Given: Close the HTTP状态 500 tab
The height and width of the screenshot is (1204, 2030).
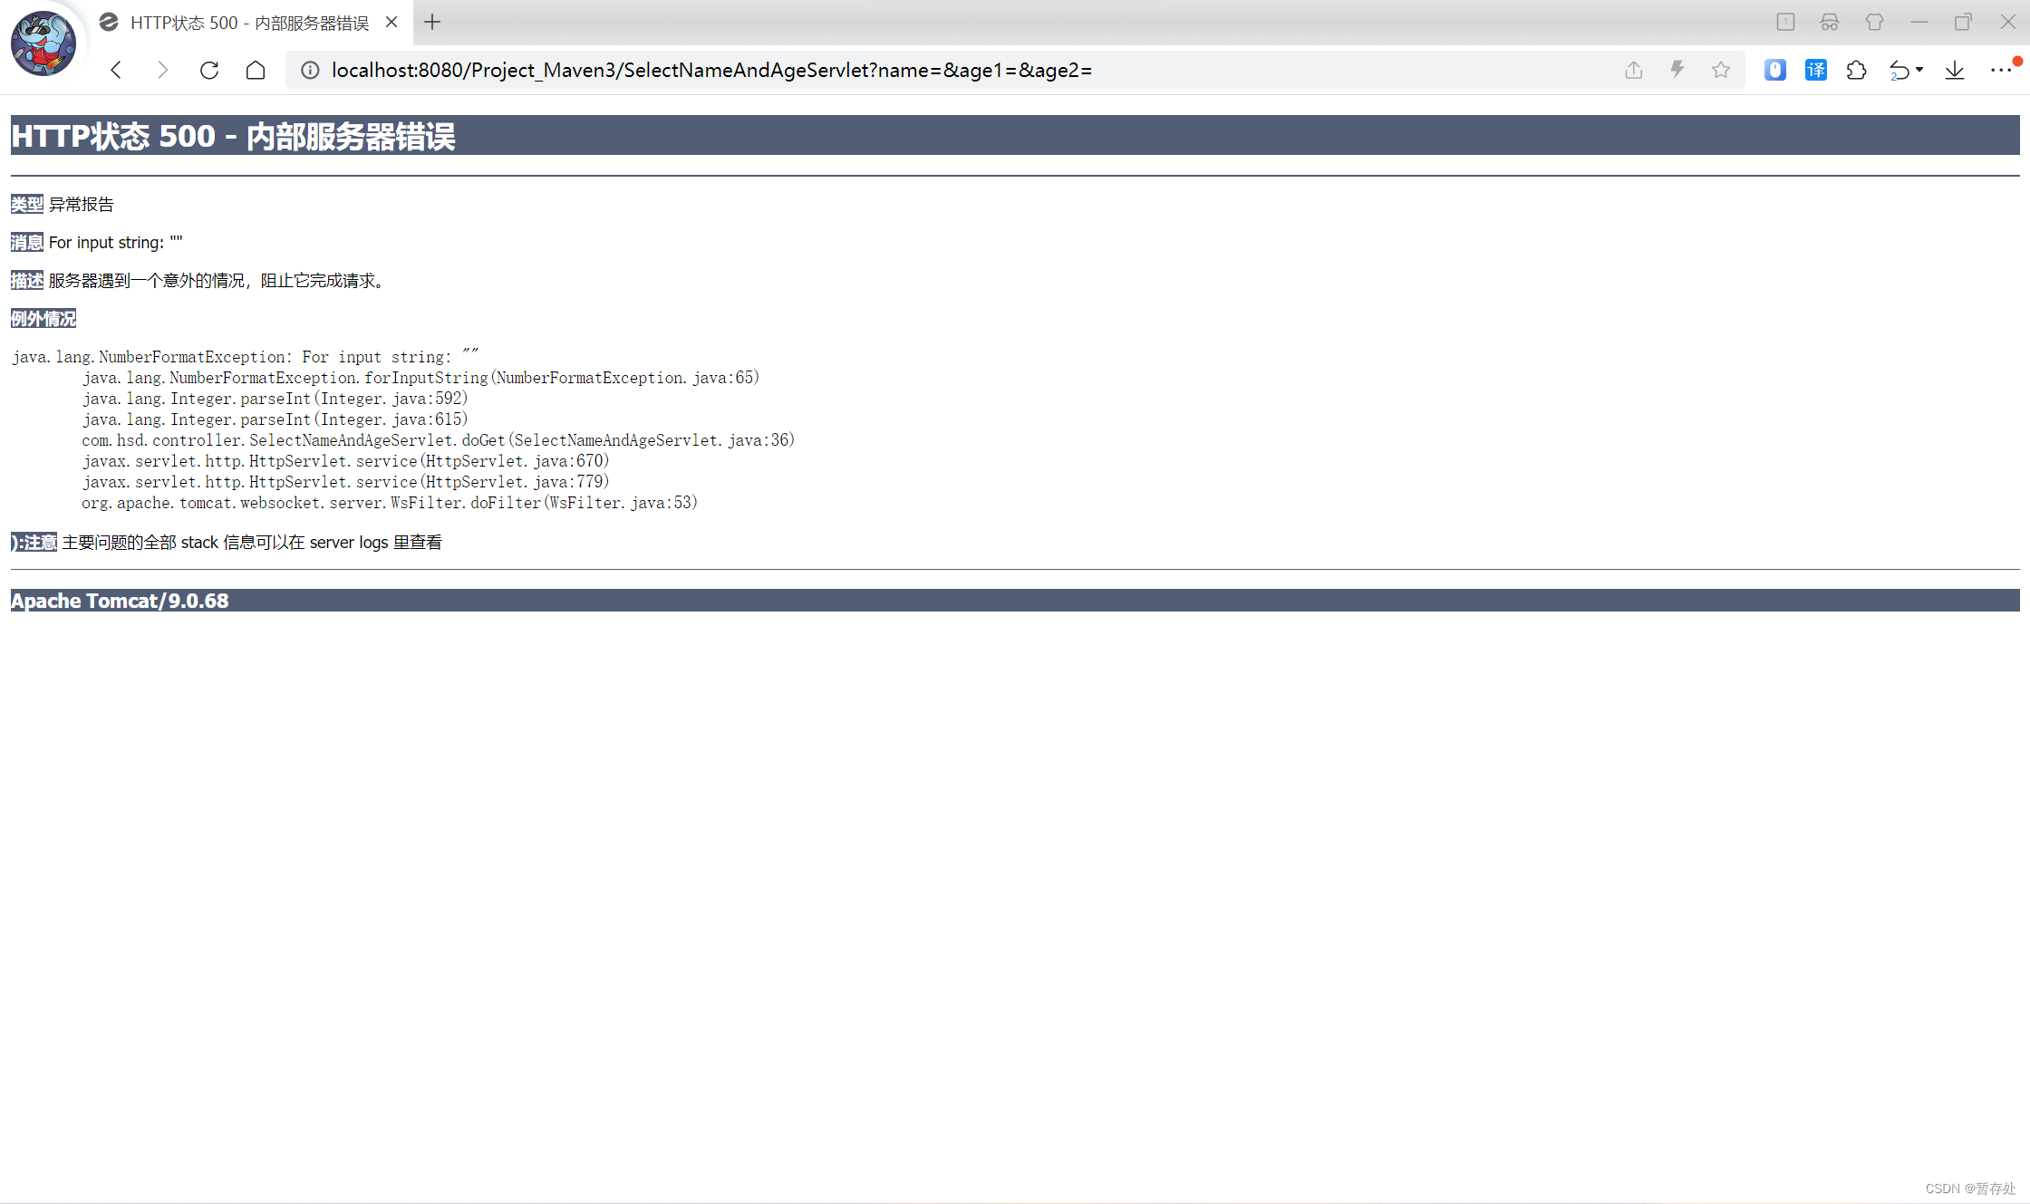Looking at the screenshot, I should (x=391, y=22).
